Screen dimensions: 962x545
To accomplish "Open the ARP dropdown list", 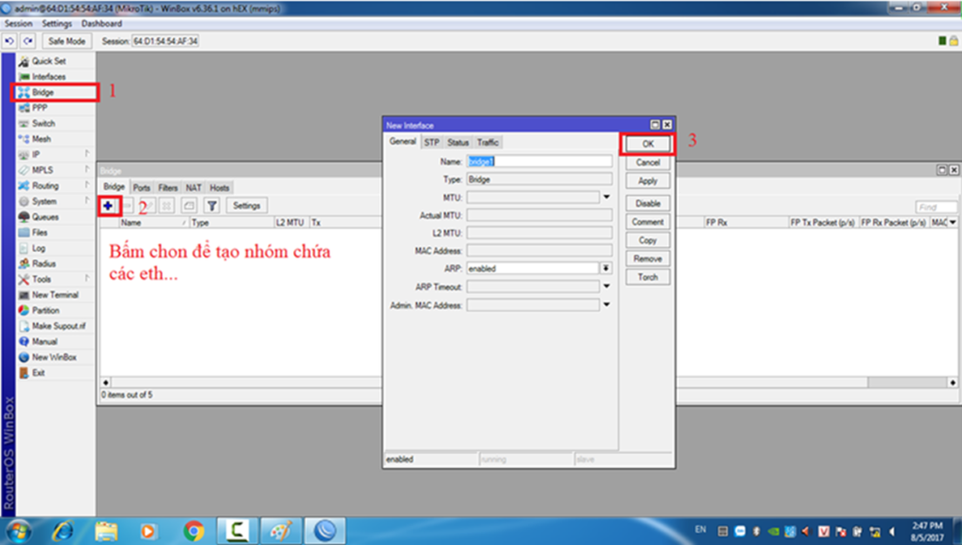I will pyautogui.click(x=607, y=269).
